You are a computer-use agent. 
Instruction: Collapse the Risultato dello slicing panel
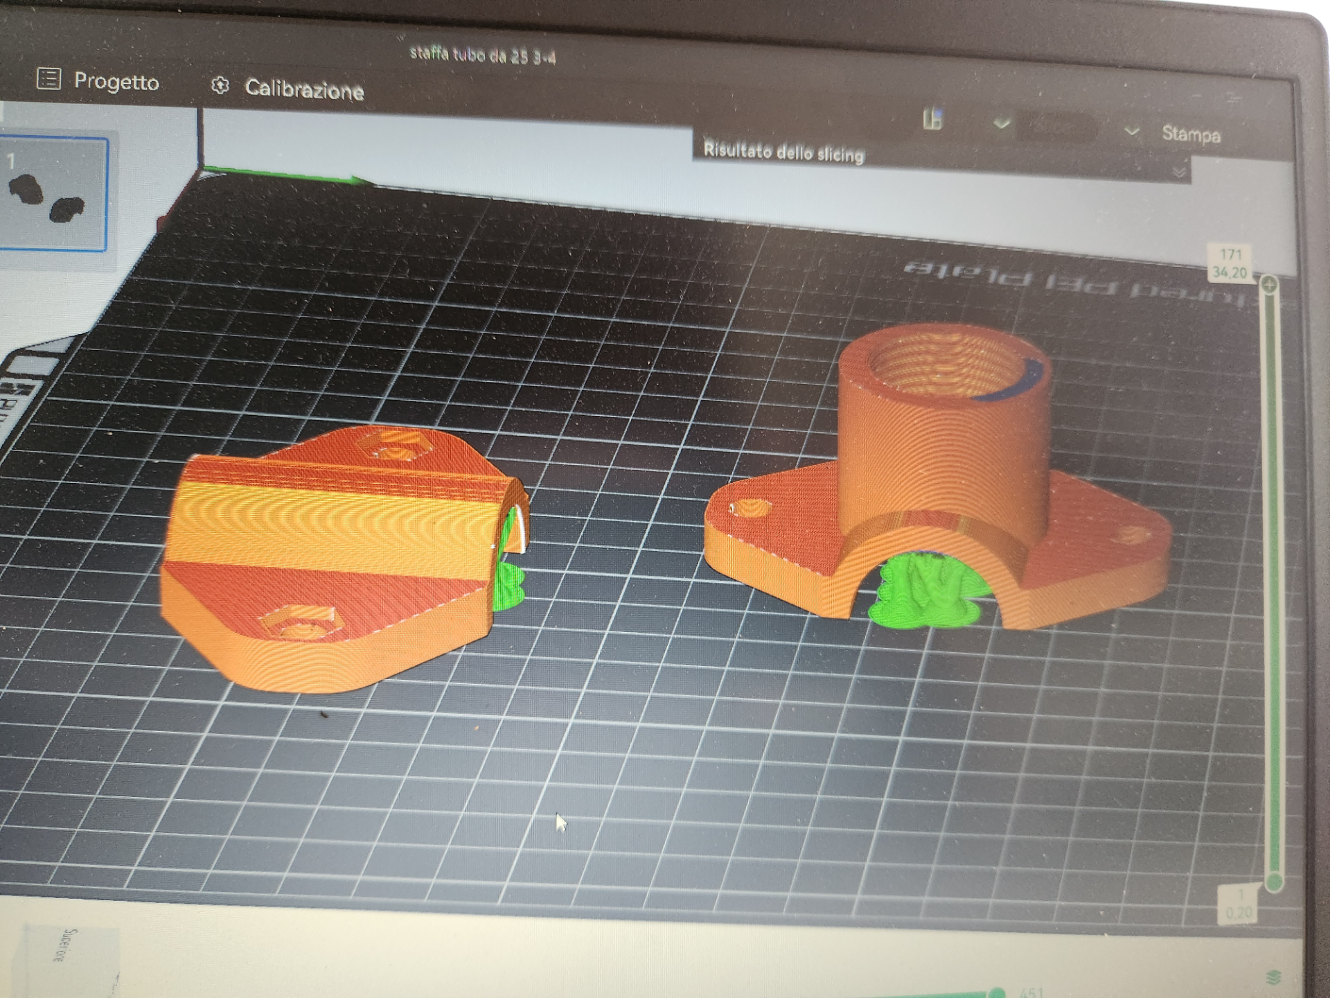(x=1180, y=170)
